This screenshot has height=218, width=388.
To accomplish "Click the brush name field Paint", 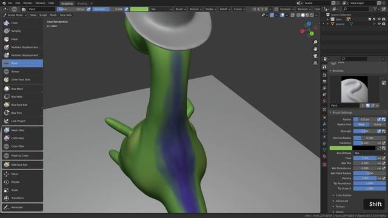I will tap(345, 105).
